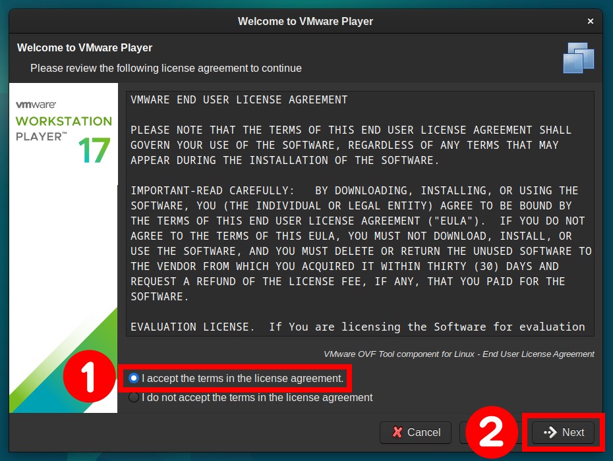
Task: Click the Next button
Action: [564, 432]
